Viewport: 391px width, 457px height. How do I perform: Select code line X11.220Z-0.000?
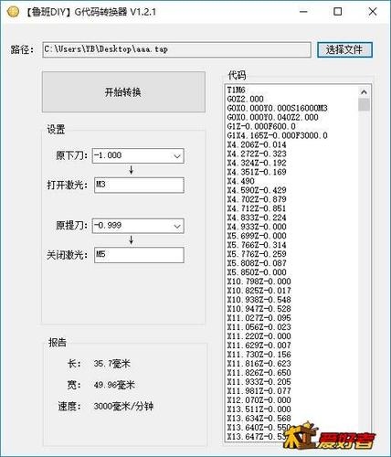259,336
